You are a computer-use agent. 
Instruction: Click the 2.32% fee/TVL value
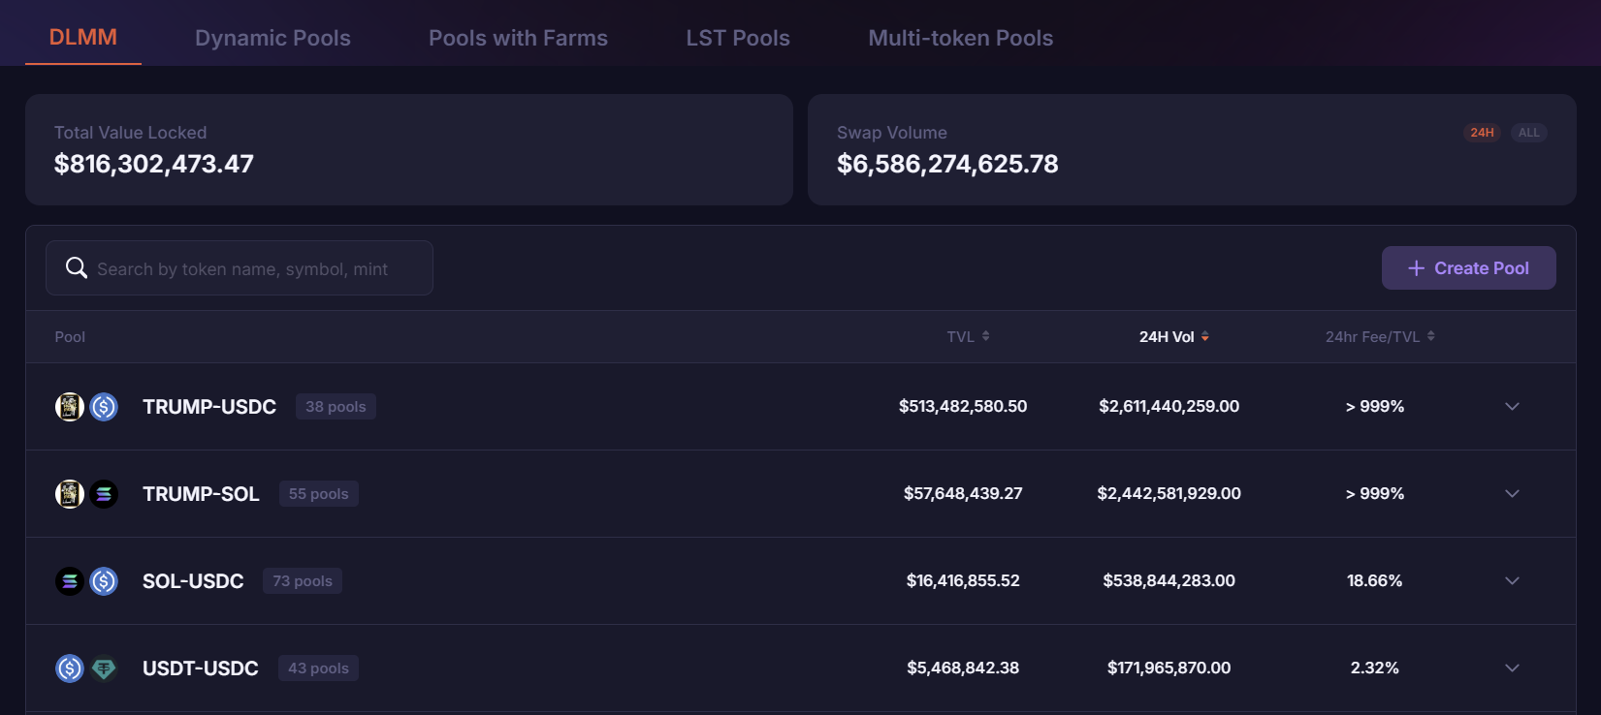pos(1374,668)
